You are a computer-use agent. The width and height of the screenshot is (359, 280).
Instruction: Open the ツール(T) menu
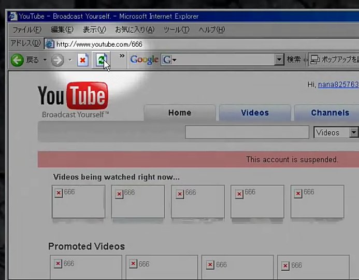point(177,30)
